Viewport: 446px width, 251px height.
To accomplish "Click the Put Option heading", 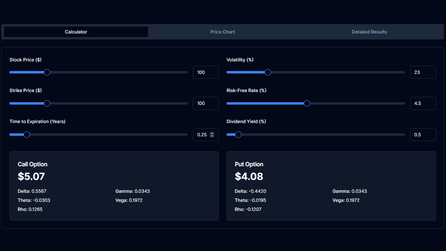I will (249, 164).
